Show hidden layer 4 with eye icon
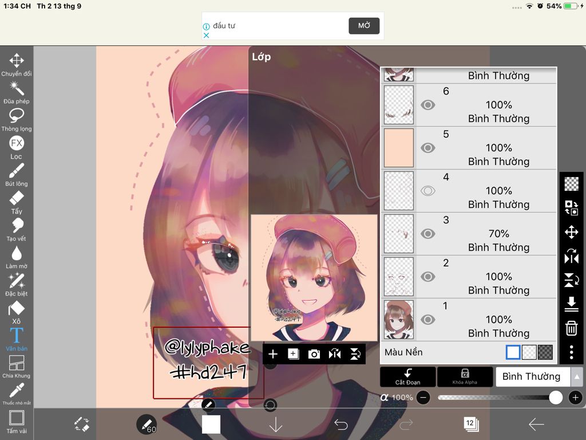This screenshot has width=586, height=440. 428,191
